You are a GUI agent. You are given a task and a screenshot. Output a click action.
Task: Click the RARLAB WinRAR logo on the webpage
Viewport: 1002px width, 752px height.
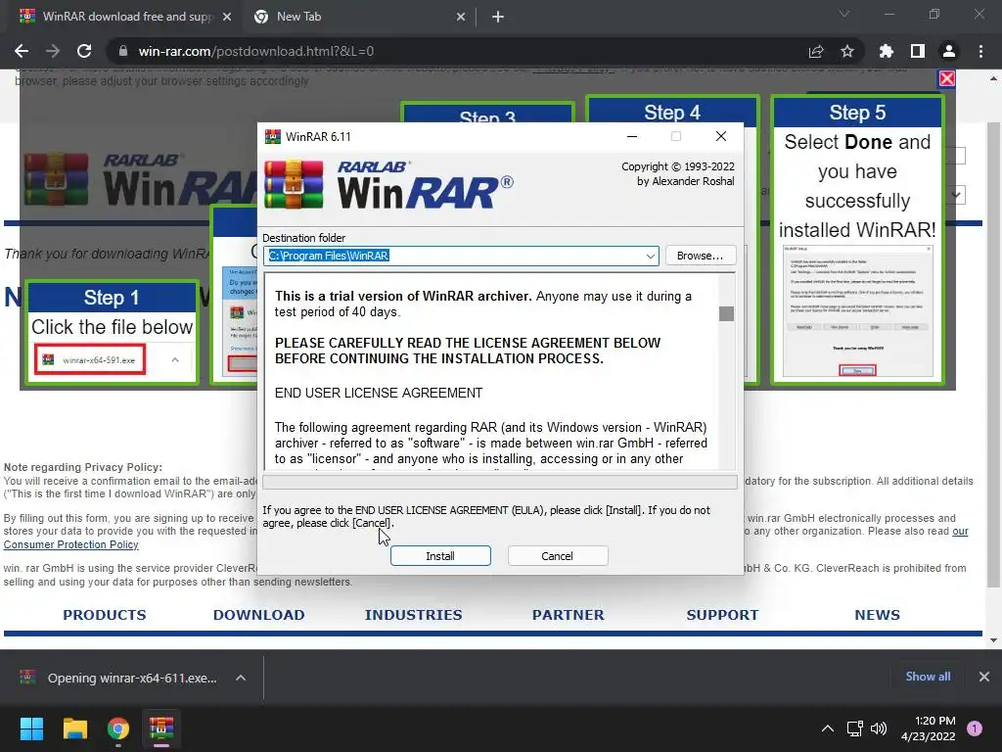[x=139, y=180]
